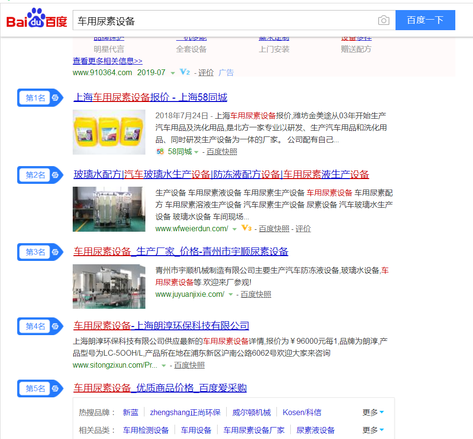The height and width of the screenshot is (439, 473).
Task: Open 评价 link for www.wfweierdun.com result
Action: coord(303,228)
